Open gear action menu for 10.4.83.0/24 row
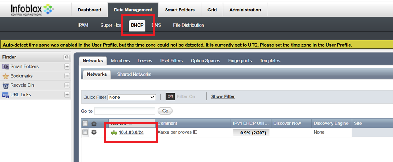 pos(94,132)
